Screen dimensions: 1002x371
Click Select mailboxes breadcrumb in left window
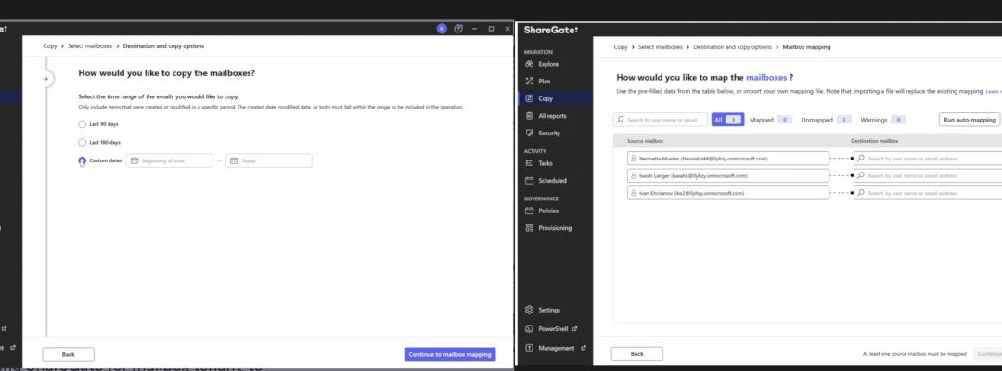point(90,46)
